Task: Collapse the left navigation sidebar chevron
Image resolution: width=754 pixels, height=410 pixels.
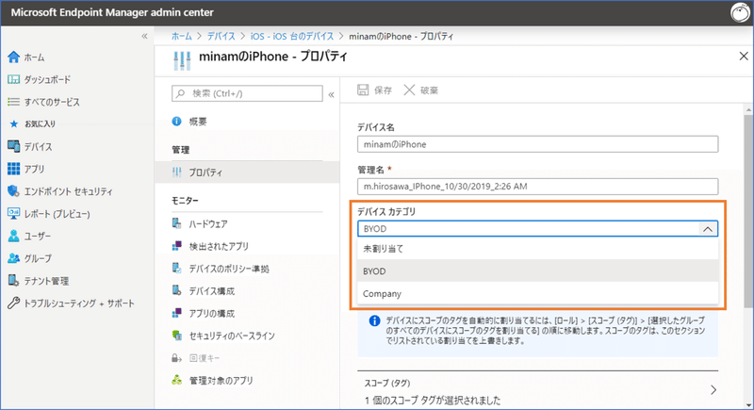Action: coord(144,36)
